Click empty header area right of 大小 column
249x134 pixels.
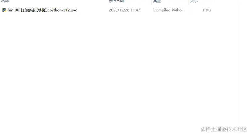(x=226, y=2)
